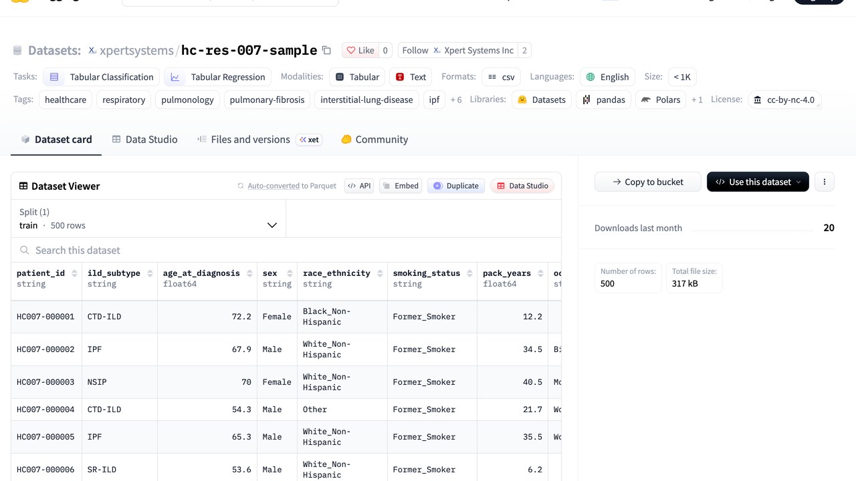Sort by the ild_subtype column arrows
Image resolution: width=856 pixels, height=481 pixels.
[149, 273]
